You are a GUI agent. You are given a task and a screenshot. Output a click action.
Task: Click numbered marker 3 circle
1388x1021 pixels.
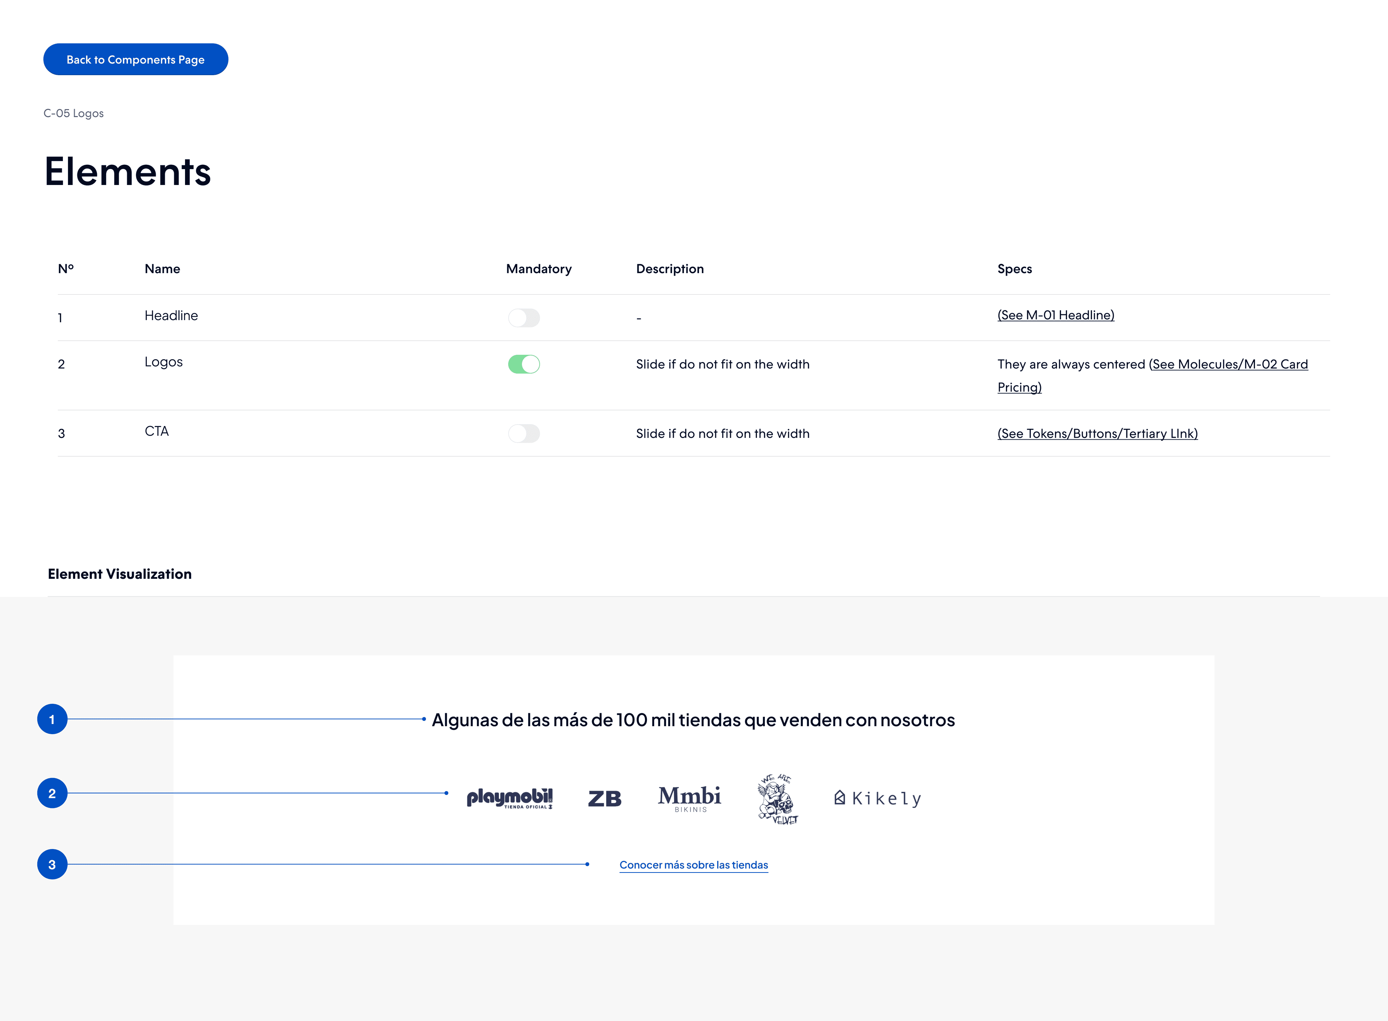click(52, 865)
